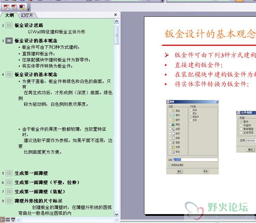The height and width of the screenshot is (223, 256).
Task: Click the outline scrollbar up arrow
Action: pyautogui.click(x=117, y=21)
